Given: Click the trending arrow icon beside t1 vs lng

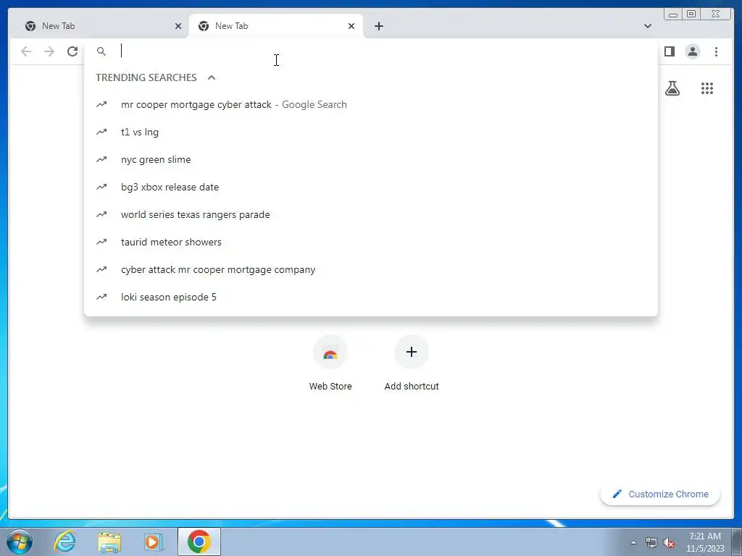Looking at the screenshot, I should click(101, 132).
